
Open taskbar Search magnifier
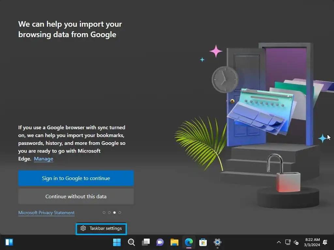point(131,242)
